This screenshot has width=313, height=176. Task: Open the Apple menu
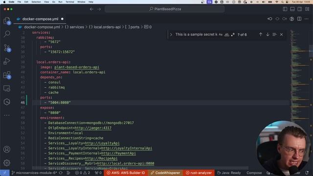pyautogui.click(x=4, y=2)
